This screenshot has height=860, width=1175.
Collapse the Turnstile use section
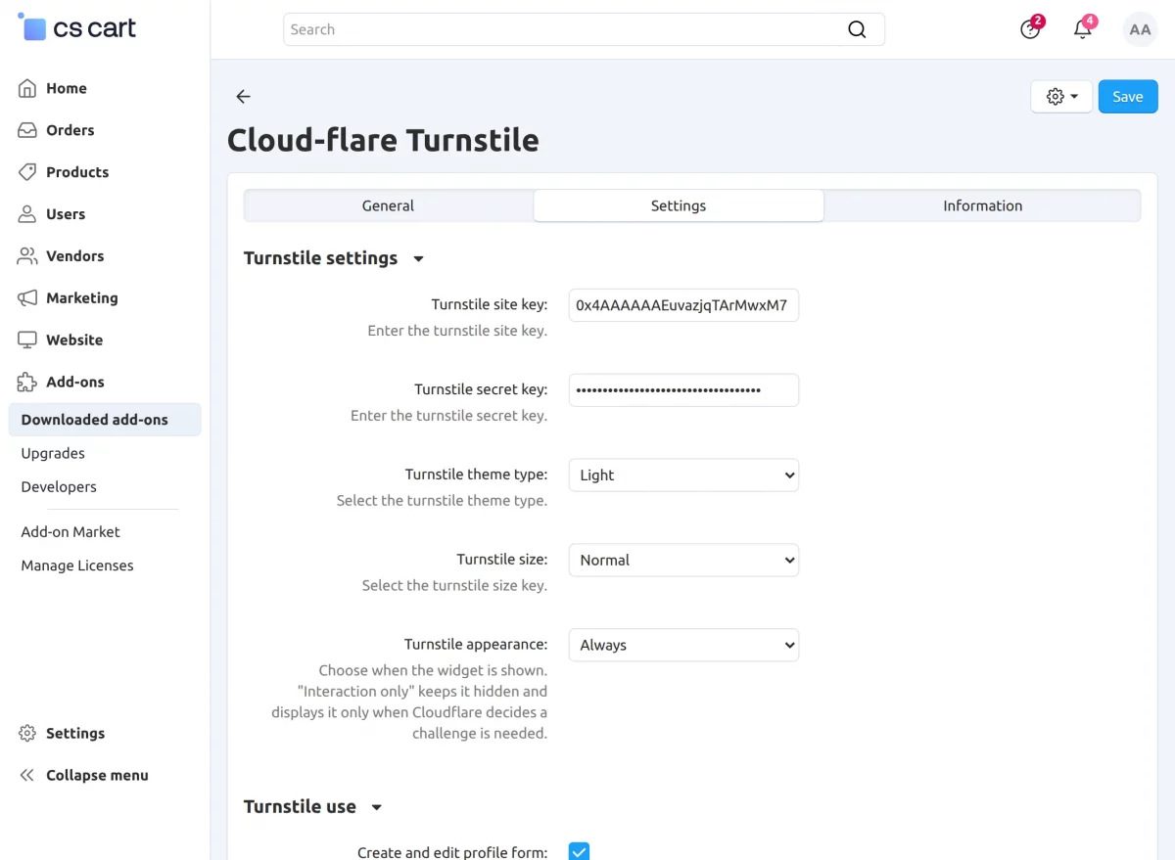377,807
